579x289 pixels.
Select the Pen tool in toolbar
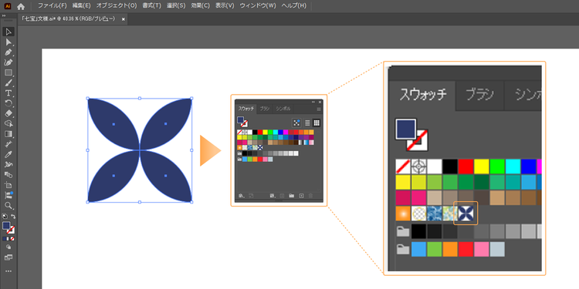8,52
